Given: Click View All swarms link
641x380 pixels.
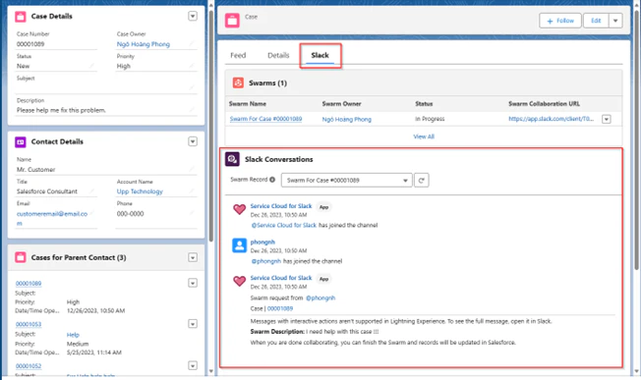Looking at the screenshot, I should [x=424, y=136].
